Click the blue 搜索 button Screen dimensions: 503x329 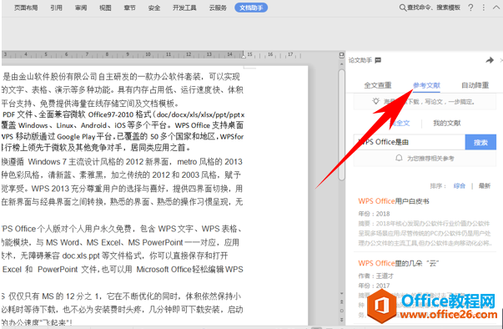[x=480, y=142]
